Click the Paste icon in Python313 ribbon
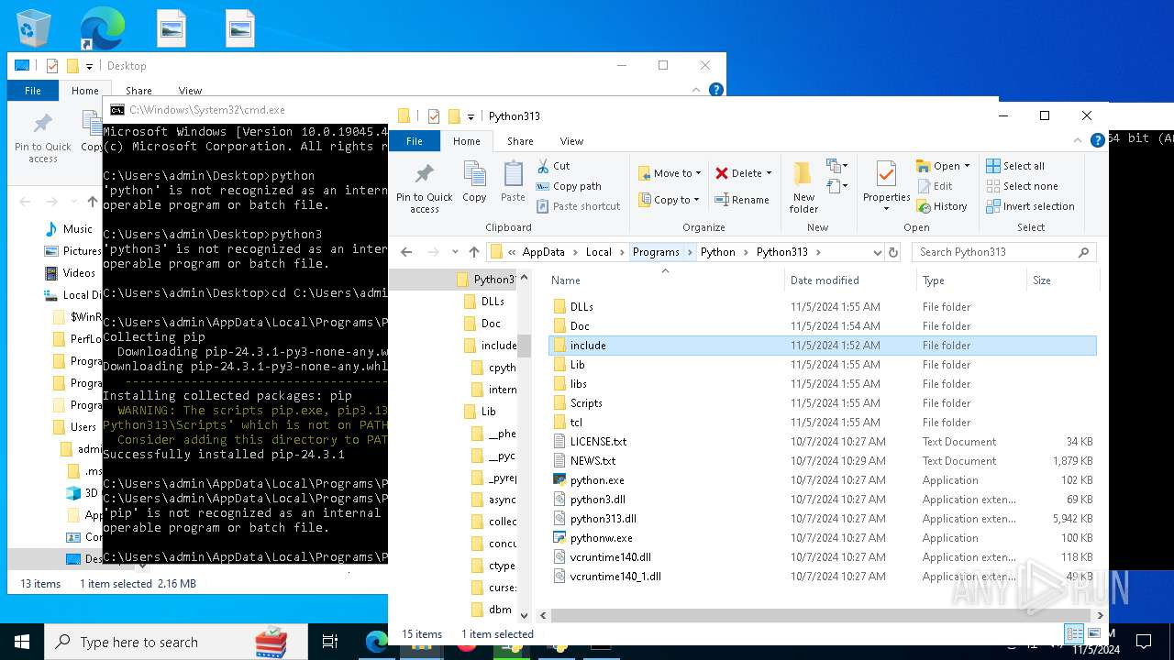1174x660 pixels. tap(513, 181)
